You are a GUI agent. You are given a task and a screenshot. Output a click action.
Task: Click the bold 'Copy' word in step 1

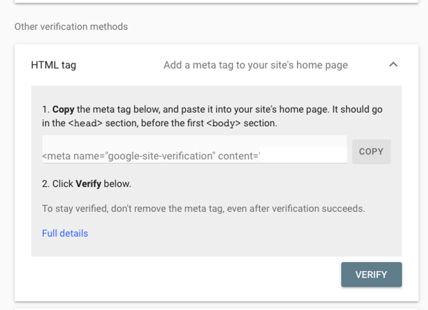tap(64, 109)
